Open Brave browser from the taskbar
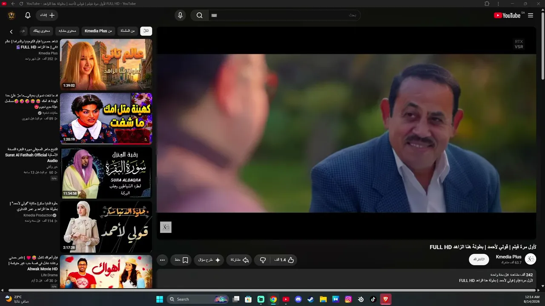Image resolution: width=545 pixels, height=306 pixels. [x=386, y=299]
